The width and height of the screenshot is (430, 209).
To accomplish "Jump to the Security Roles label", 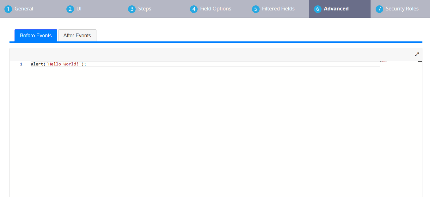I will (402, 9).
